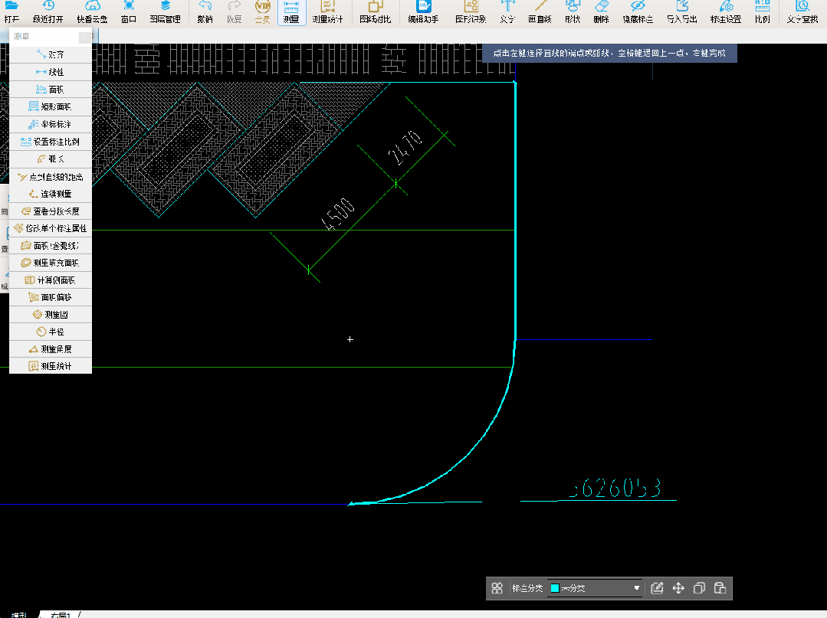Click the paste icon on annotation bar
The height and width of the screenshot is (618, 827).
click(x=720, y=588)
